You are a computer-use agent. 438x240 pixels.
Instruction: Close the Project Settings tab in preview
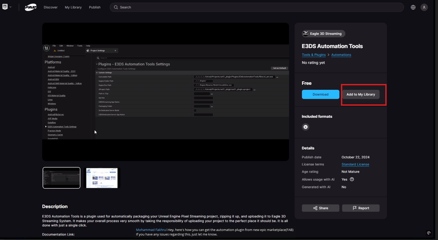click(x=116, y=51)
